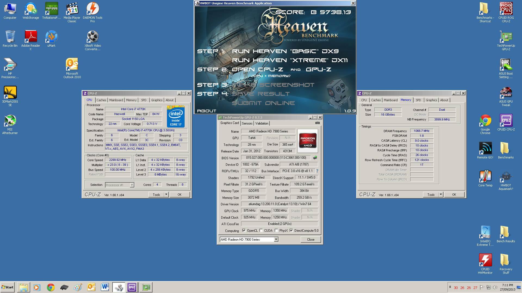Toggle OpenCL checkbox in GPU-Z

point(244,231)
